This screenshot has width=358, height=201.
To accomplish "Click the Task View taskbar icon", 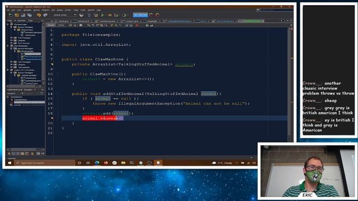I will (88, 163).
